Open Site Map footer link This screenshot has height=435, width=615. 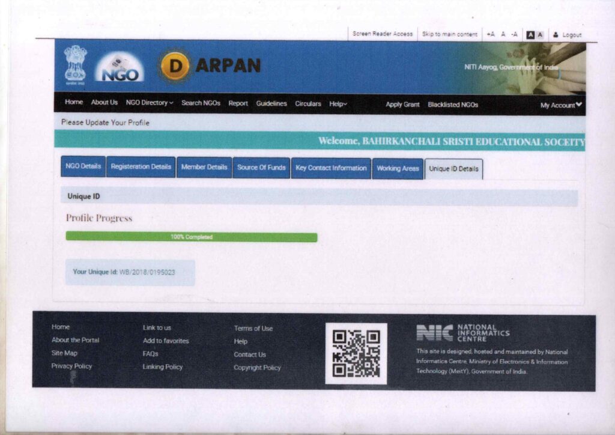coord(64,353)
